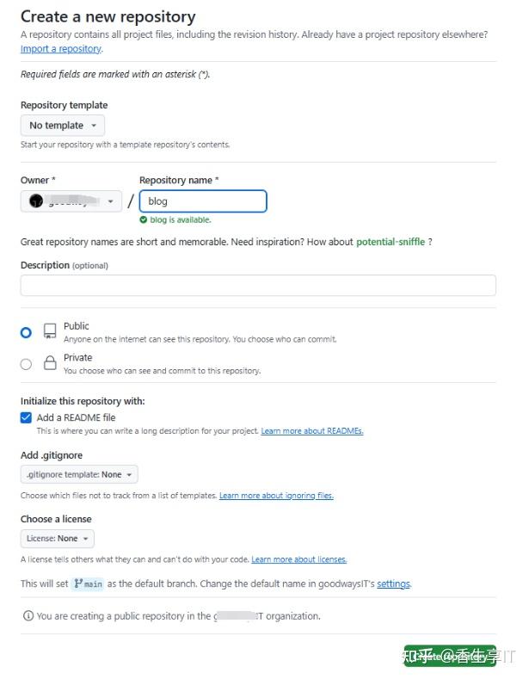Click the info icon near organization notice
The height and width of the screenshot is (679, 529).
[28, 616]
